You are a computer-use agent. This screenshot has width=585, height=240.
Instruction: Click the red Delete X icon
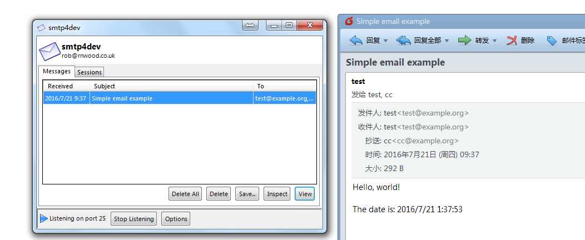pos(512,41)
